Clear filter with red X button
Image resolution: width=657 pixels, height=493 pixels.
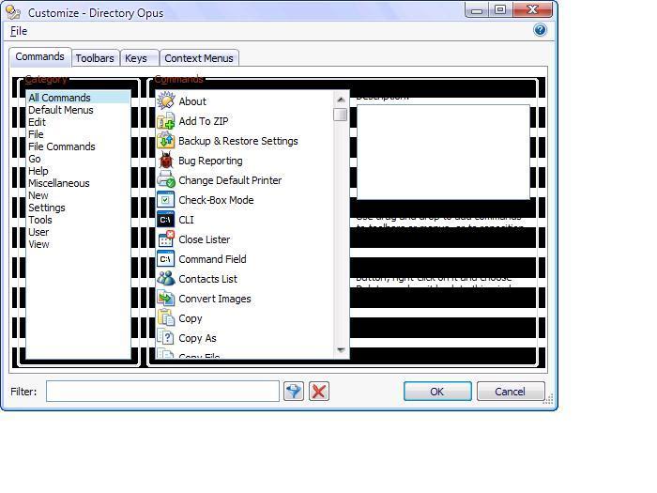pyautogui.click(x=319, y=392)
